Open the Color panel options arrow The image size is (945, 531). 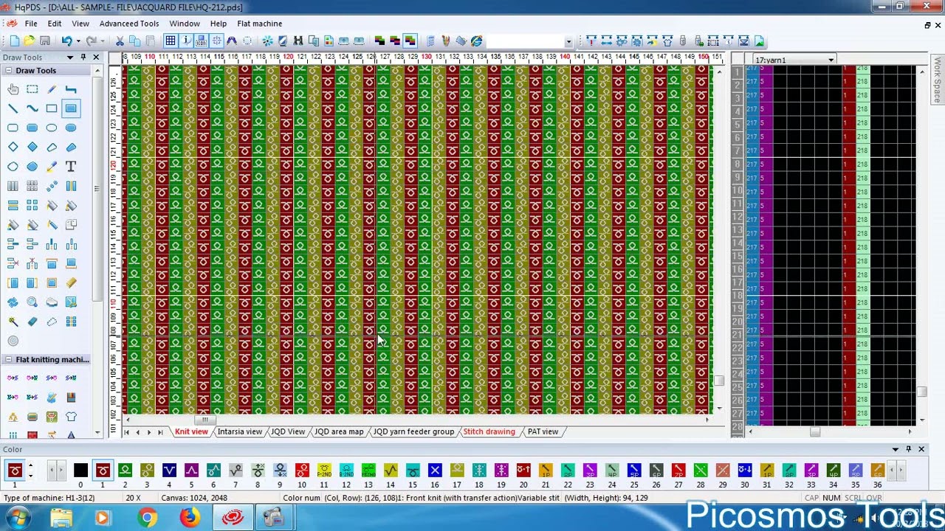896,449
